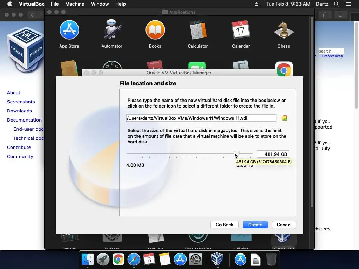
Task: Click Spotlight search icon in menu bar
Action: pyautogui.click(x=336, y=4)
